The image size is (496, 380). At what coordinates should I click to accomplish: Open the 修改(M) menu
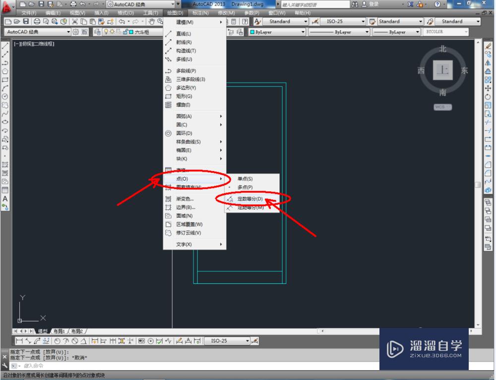(x=226, y=13)
